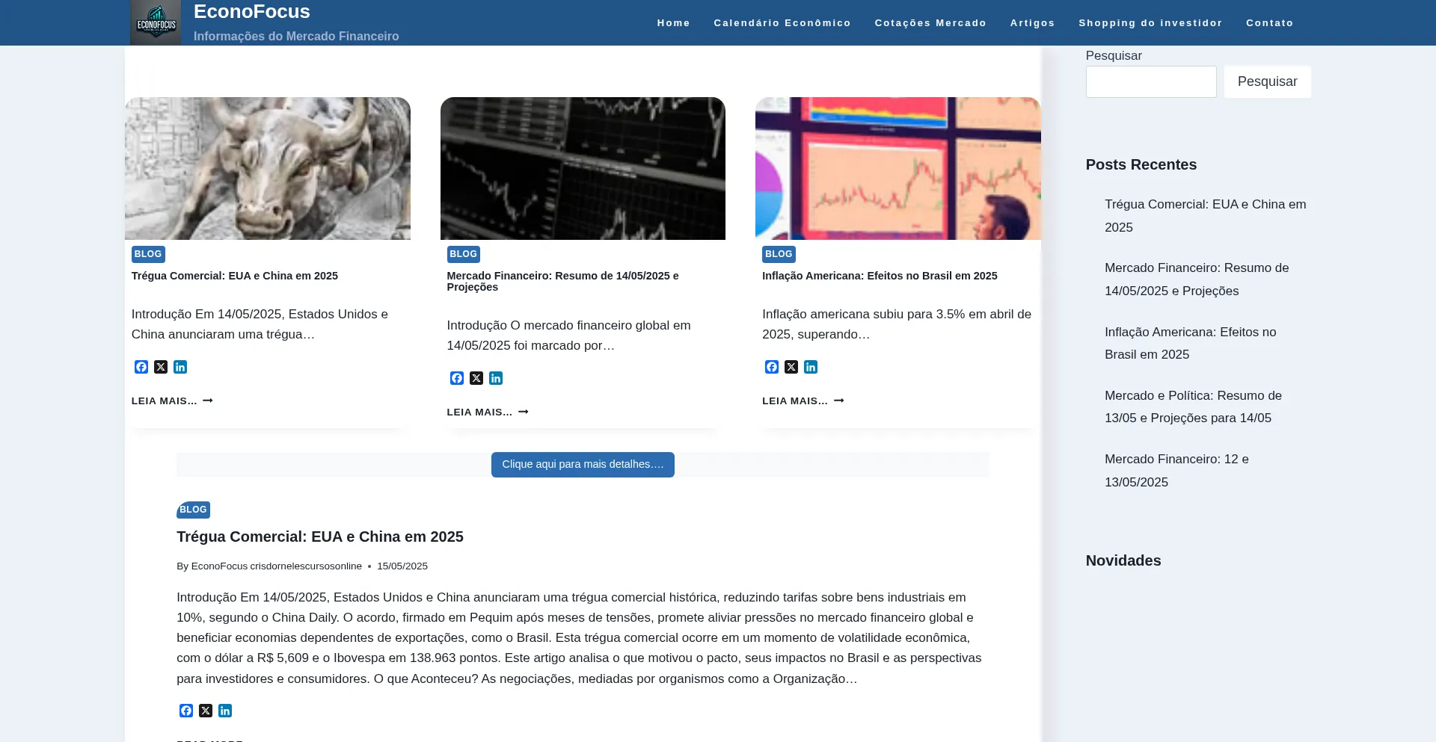Share Mercado Financeiro card on LinkedIn

point(496,378)
